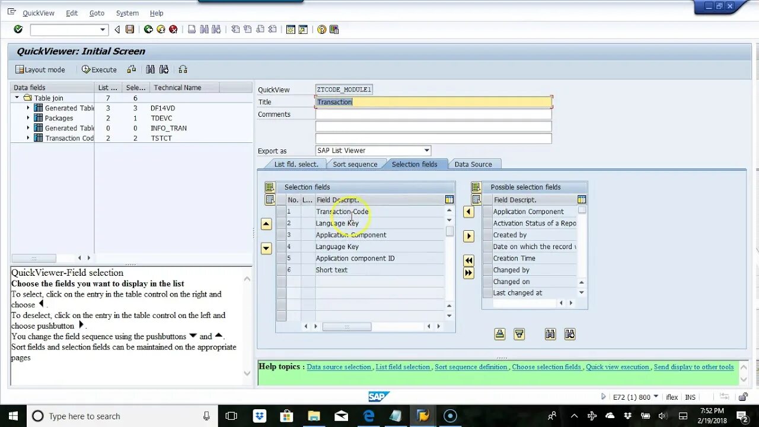Click the Print icon in standard toolbar
759x427 pixels.
(192, 29)
